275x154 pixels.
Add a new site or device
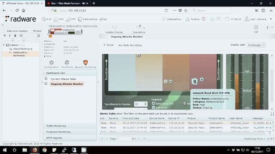[5, 36]
